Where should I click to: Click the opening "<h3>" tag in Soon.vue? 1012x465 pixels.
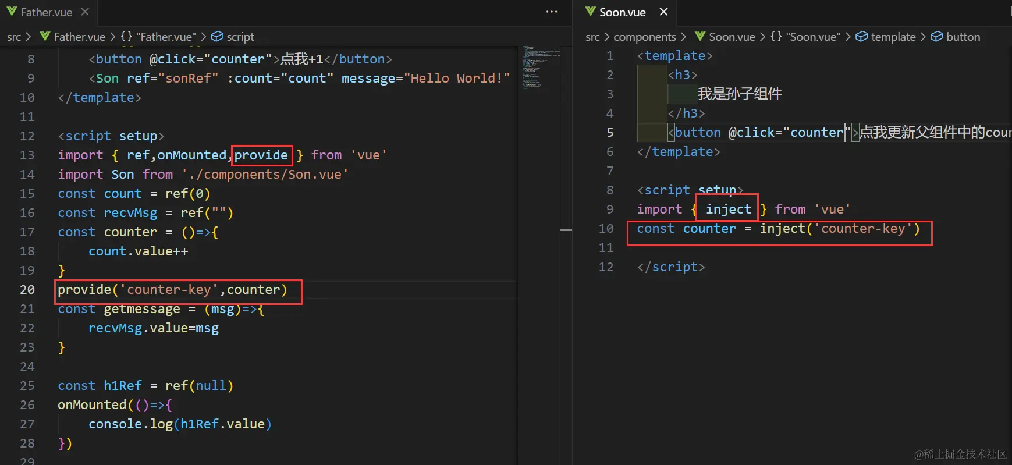click(x=683, y=75)
